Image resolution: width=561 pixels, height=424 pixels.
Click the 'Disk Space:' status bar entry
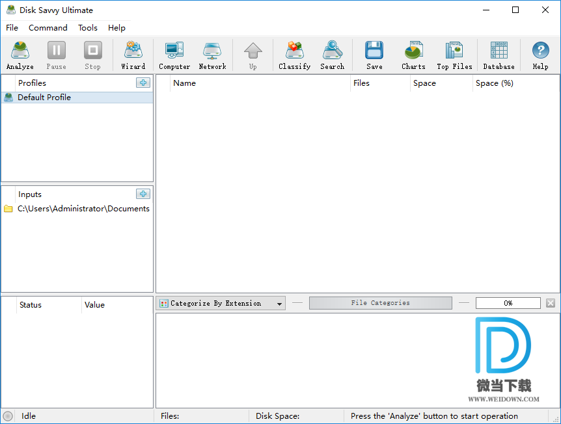278,416
